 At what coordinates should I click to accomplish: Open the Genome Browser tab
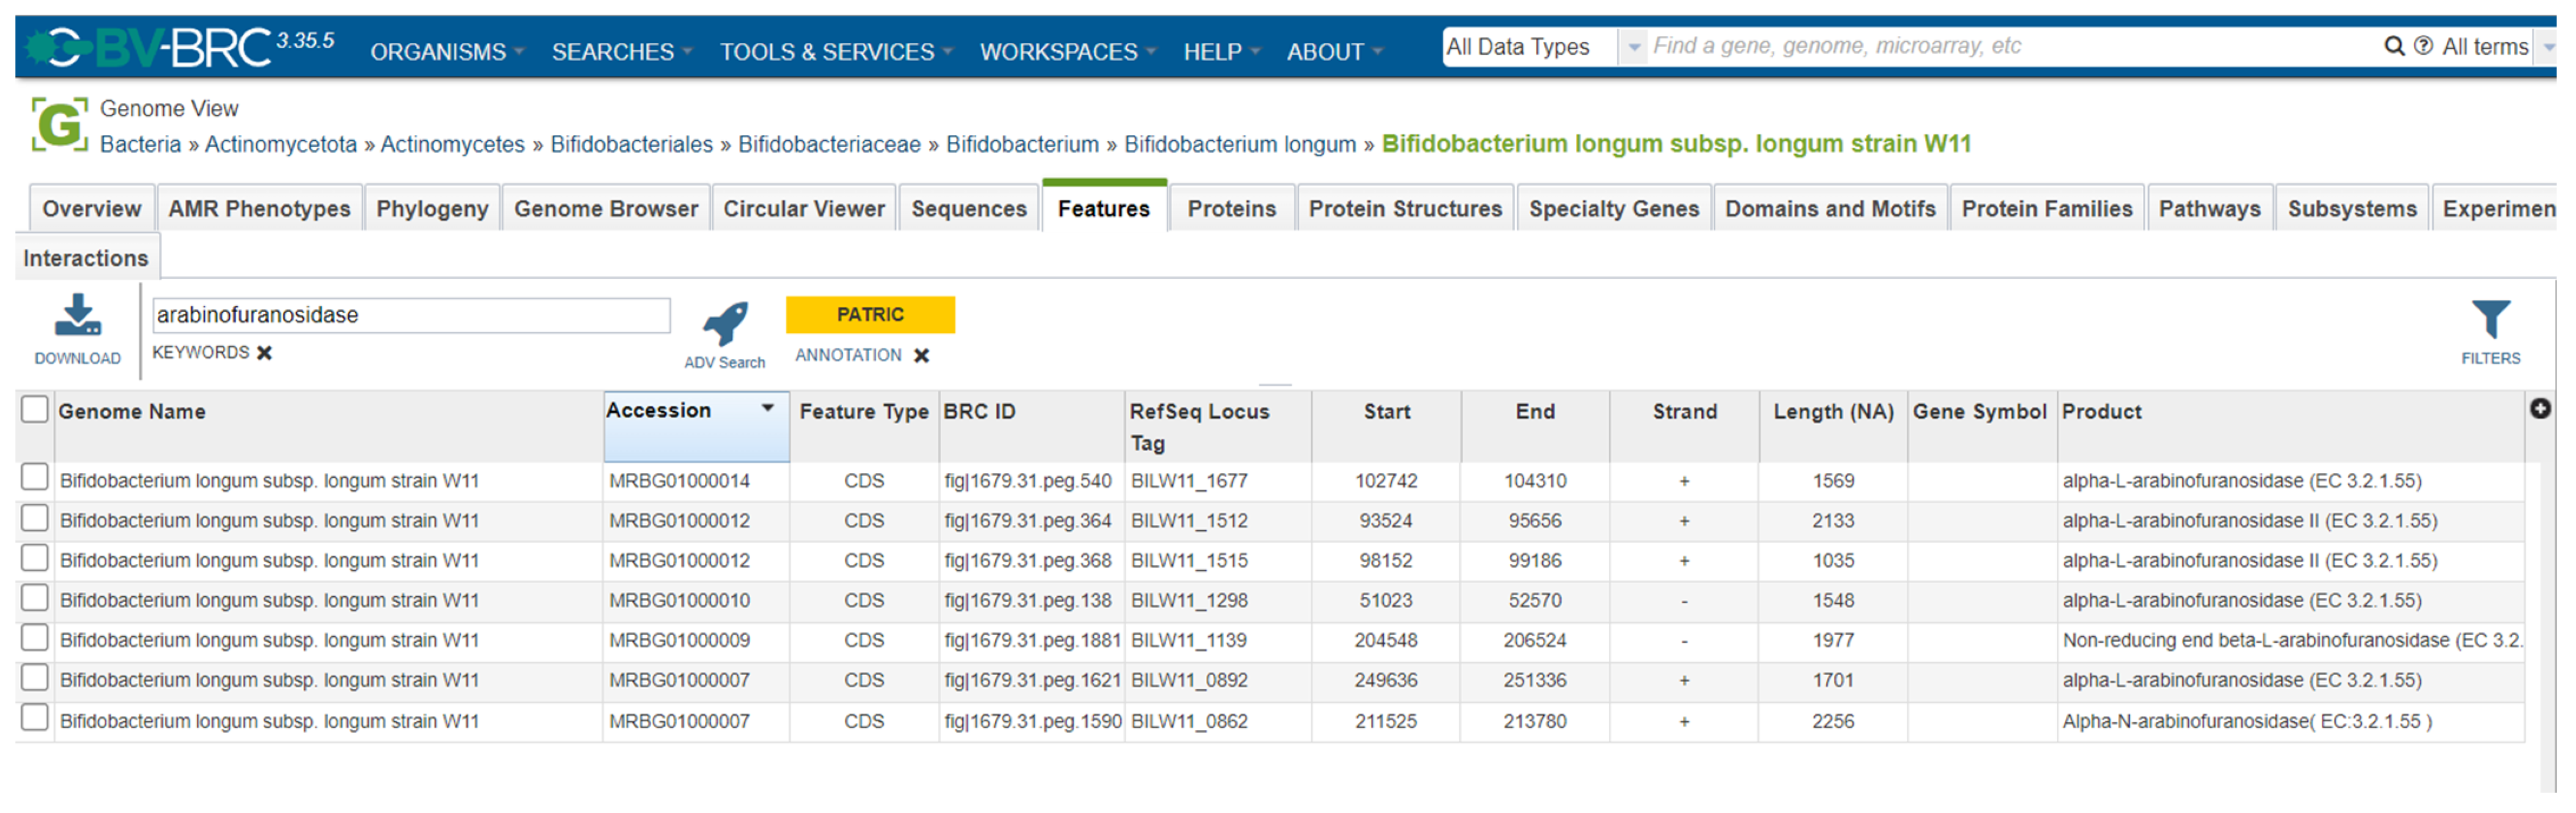(606, 209)
